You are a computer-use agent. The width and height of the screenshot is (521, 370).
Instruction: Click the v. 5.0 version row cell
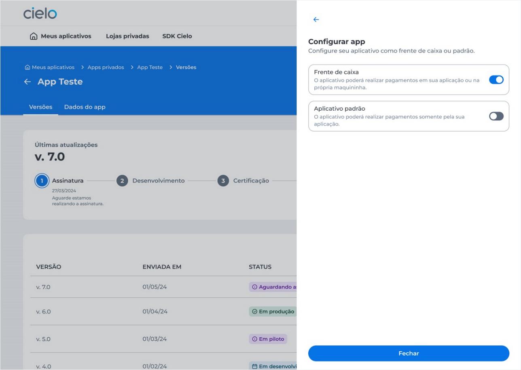(43, 339)
